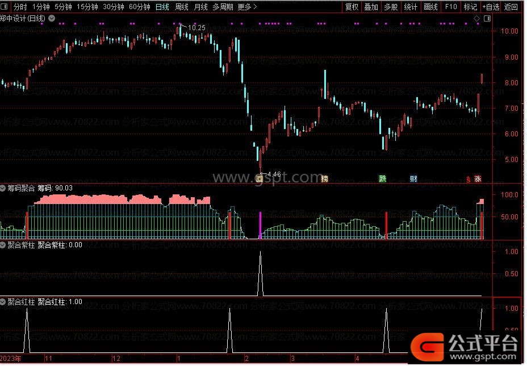Open the 涨 event marker
The width and height of the screenshot is (527, 366).
(x=478, y=179)
